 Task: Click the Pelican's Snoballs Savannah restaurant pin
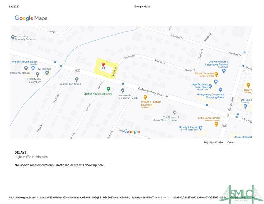tap(145, 97)
